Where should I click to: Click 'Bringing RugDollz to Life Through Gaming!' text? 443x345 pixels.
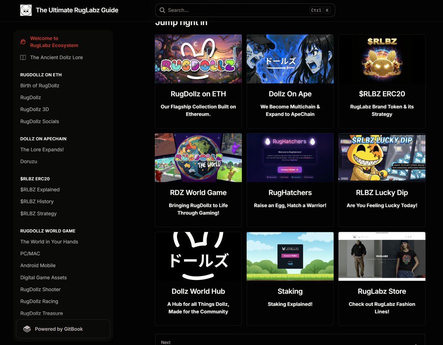point(198,209)
